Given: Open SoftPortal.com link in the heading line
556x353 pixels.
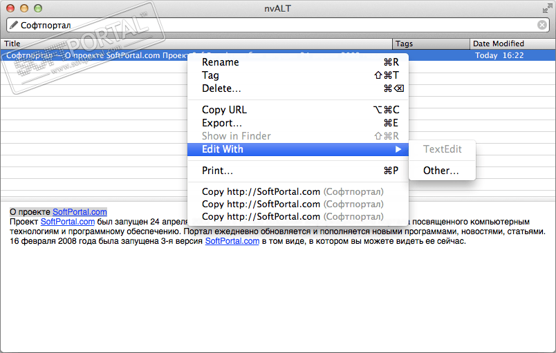Looking at the screenshot, I should coord(80,211).
